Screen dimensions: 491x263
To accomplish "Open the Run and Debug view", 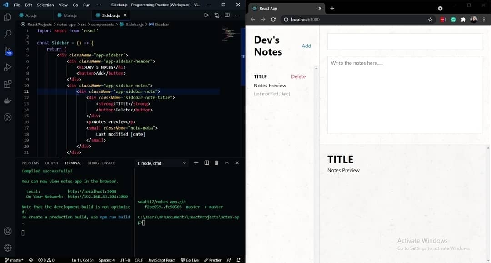I will 8,67.
